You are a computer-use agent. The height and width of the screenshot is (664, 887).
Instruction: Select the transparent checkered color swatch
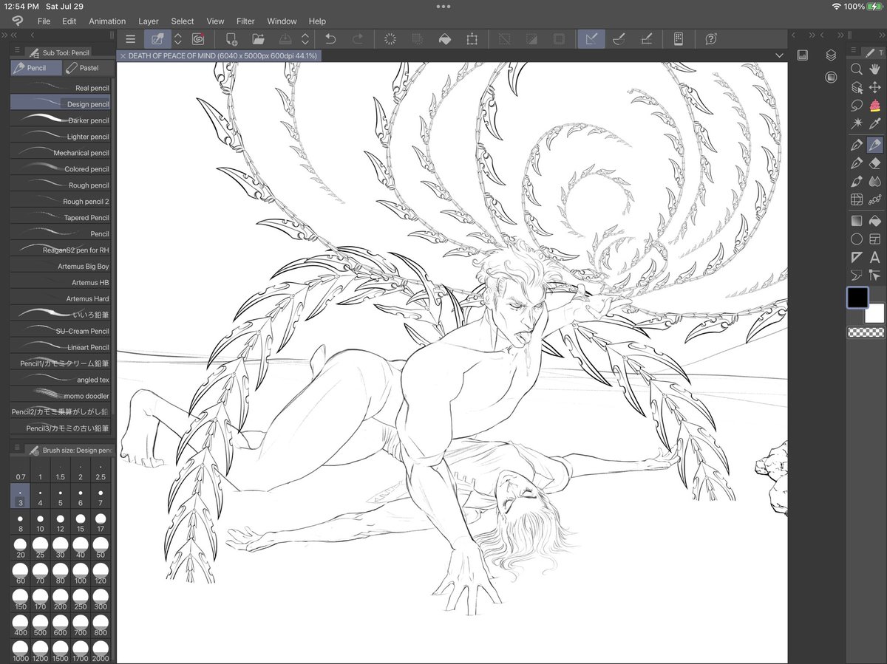pyautogui.click(x=866, y=333)
